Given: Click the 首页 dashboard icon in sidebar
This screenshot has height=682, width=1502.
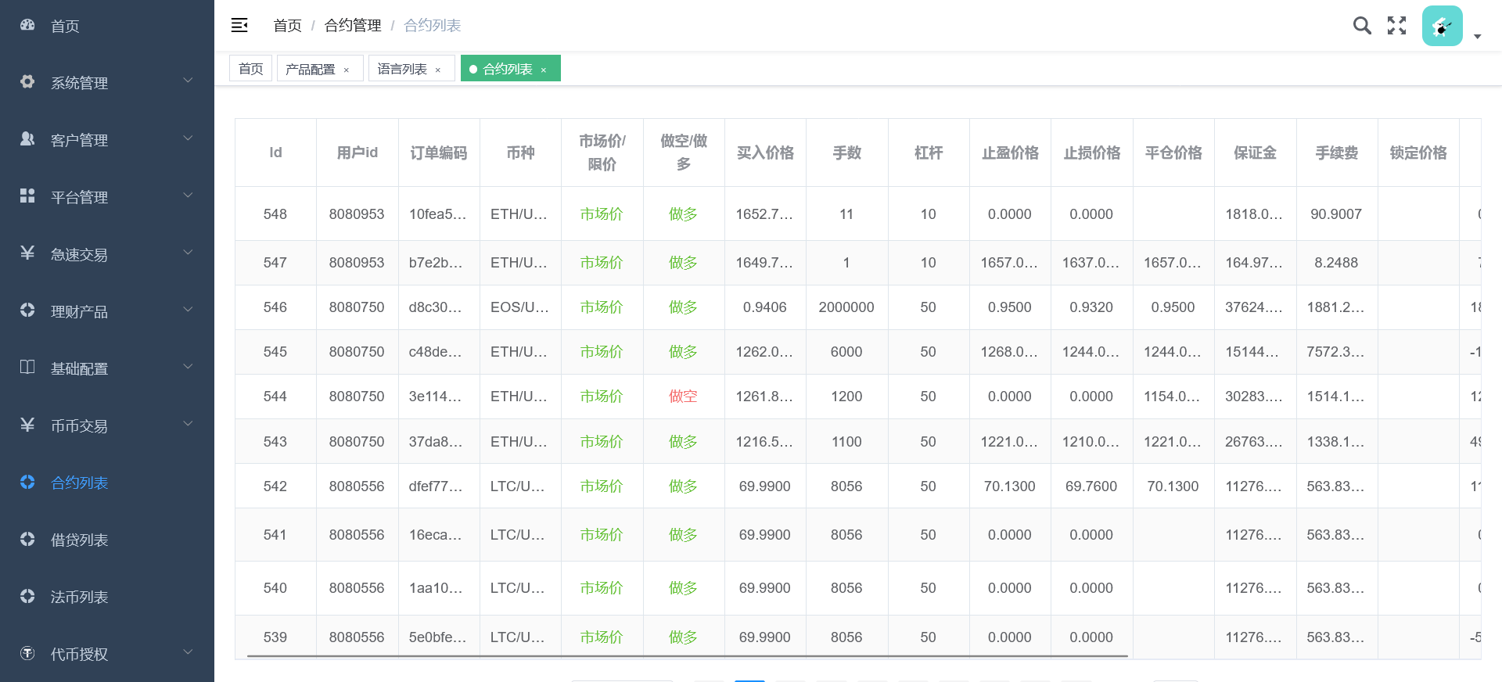Looking at the screenshot, I should point(27,25).
